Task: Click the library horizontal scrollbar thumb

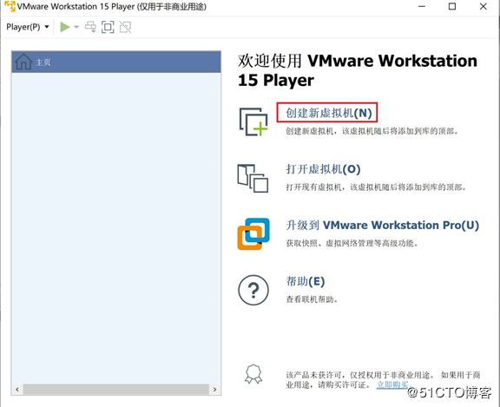Action: [x=116, y=389]
